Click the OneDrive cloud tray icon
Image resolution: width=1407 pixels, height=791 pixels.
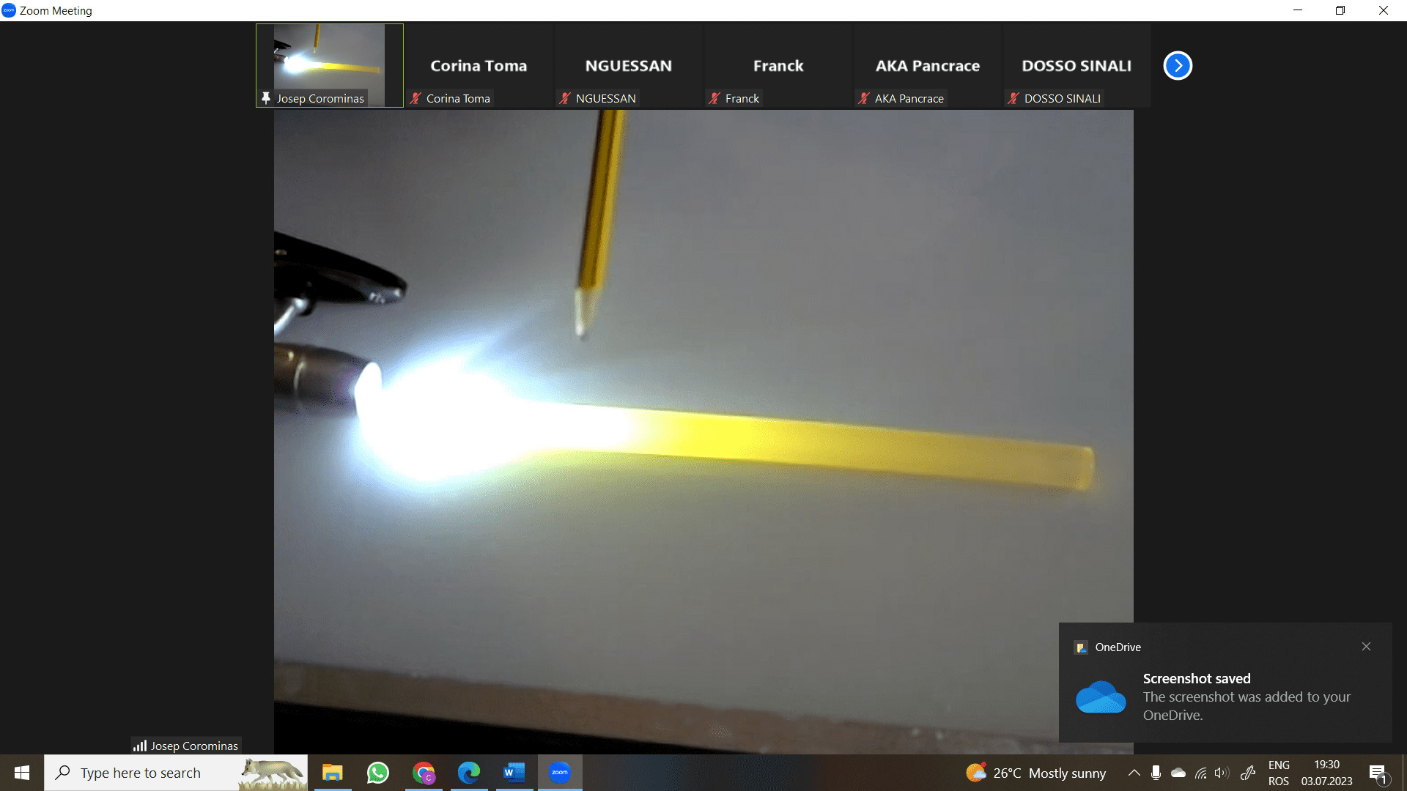[x=1178, y=773]
